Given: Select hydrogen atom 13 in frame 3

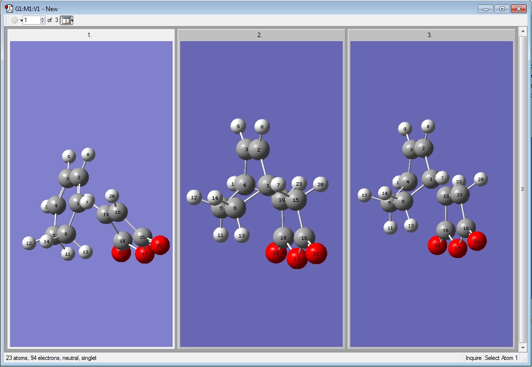Looking at the screenshot, I should pyautogui.click(x=411, y=225).
